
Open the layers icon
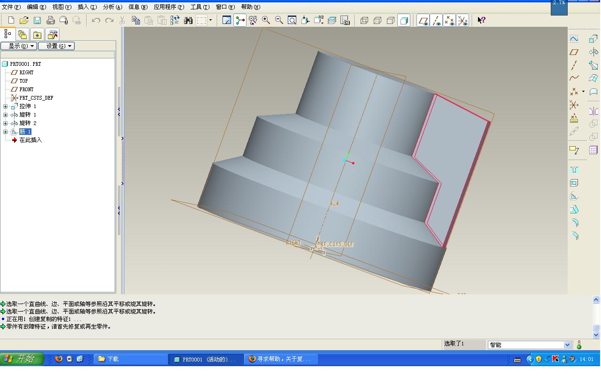(332, 20)
